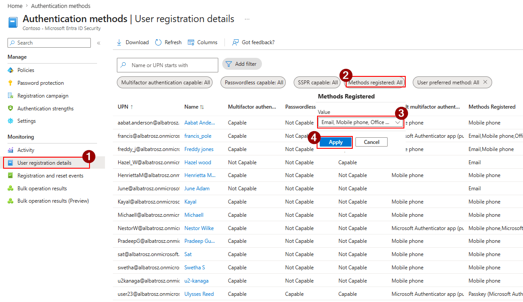Viewport: 523px width, 302px height.
Task: Open Multifactor authentication capable filter
Action: point(165,83)
